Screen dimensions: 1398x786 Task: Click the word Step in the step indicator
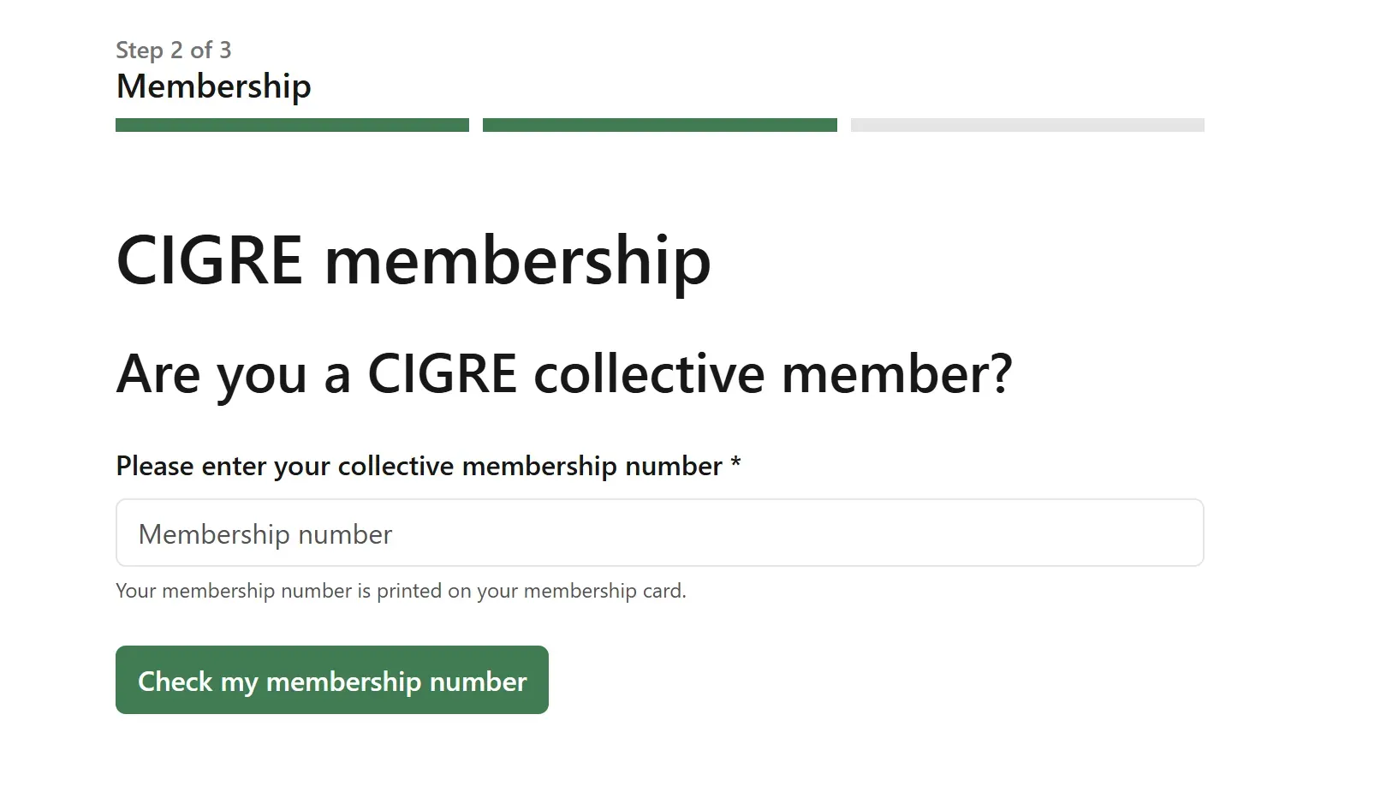(x=140, y=51)
